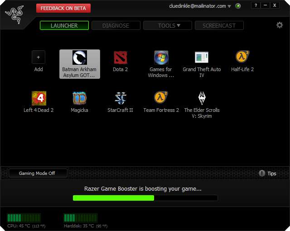Switch to the Diagnose tab
290x231 pixels.
click(116, 26)
